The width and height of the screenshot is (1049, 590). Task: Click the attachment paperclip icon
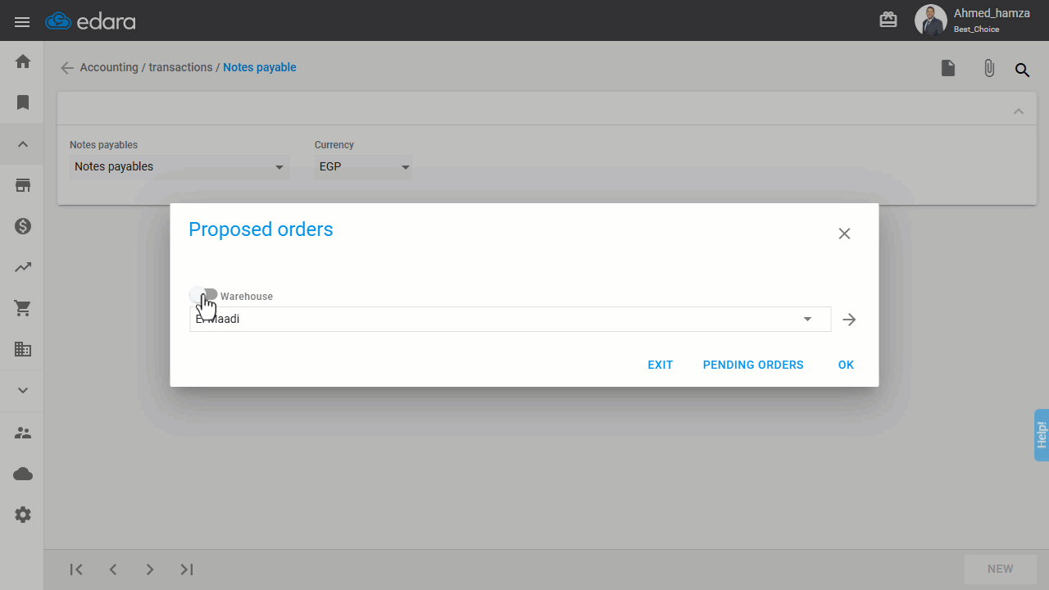click(x=989, y=69)
